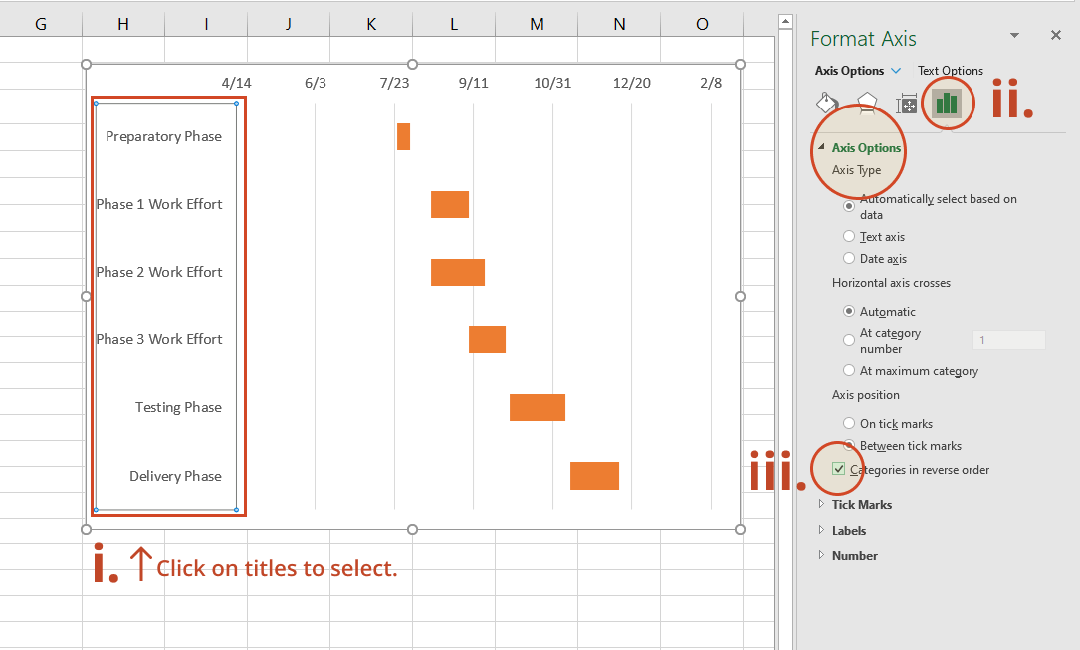This screenshot has width=1080, height=650.
Task: Enable the Text axis option
Action: [x=848, y=236]
